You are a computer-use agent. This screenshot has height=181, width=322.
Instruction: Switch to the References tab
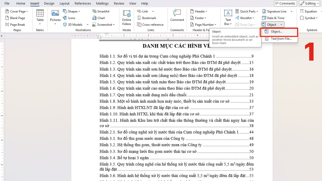coord(83,3)
